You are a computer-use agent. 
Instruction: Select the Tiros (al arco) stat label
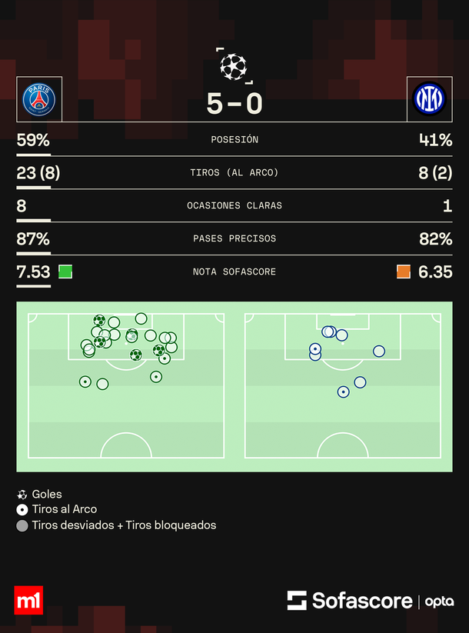(234, 173)
